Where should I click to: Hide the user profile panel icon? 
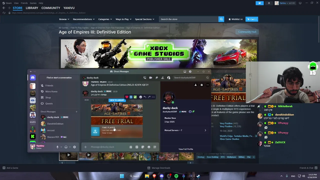coord(169,78)
